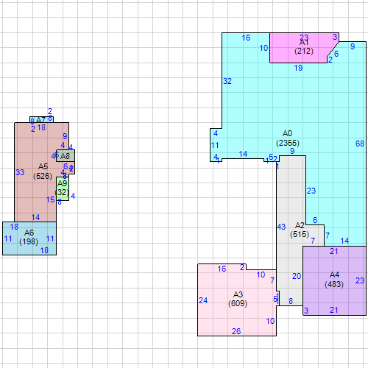Select the 3 dimension at A4's bottom-left corner

pyautogui.click(x=306, y=311)
